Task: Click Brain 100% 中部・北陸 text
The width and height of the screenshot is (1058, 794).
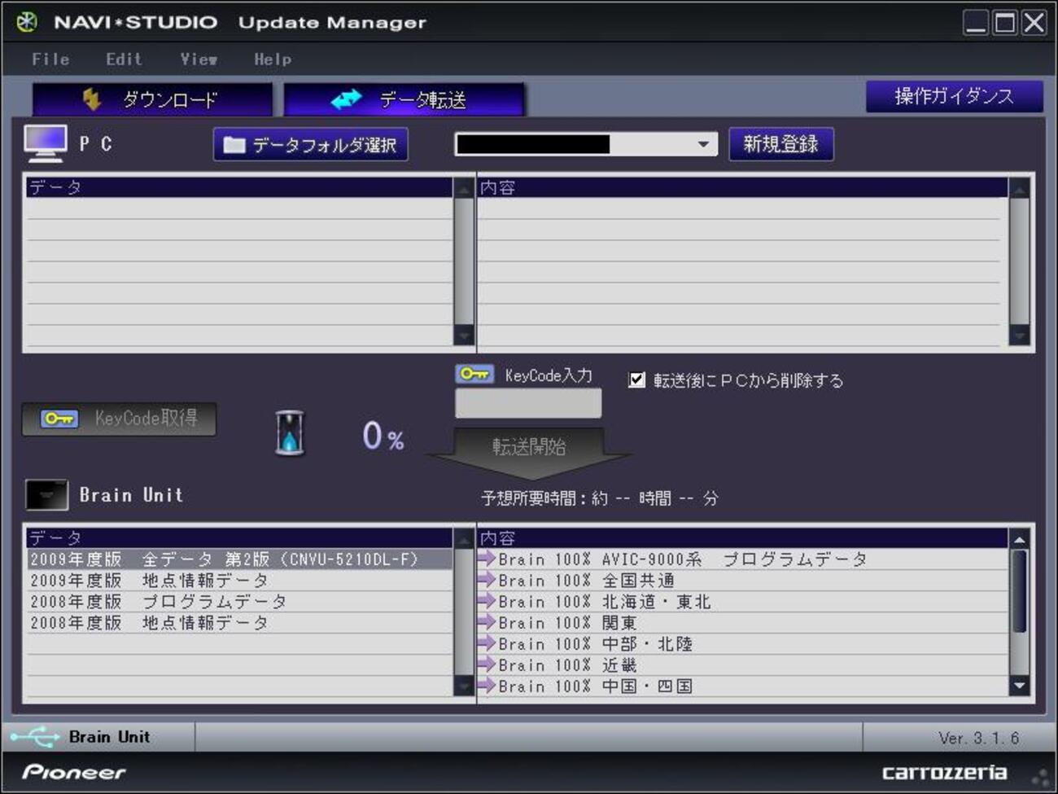Action: tap(596, 644)
